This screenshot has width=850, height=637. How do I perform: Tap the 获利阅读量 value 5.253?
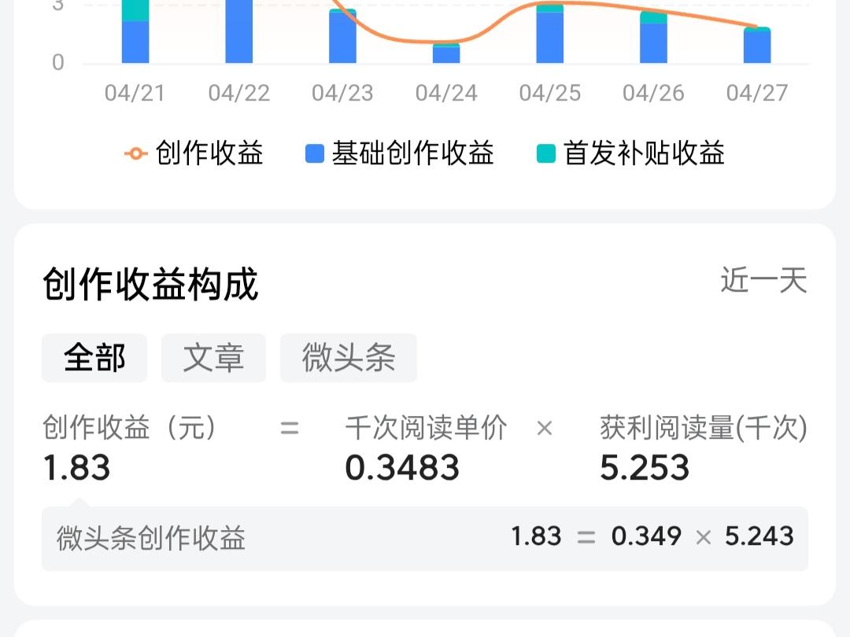[645, 468]
